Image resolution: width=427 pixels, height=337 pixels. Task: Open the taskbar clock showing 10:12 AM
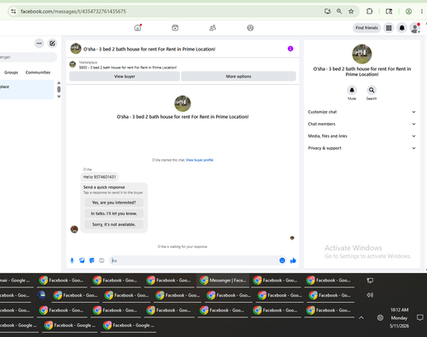[x=400, y=317]
